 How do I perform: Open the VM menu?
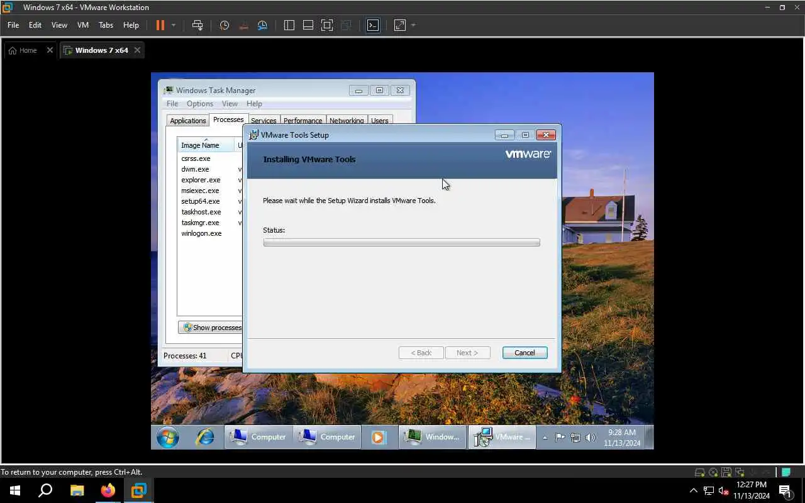click(83, 25)
